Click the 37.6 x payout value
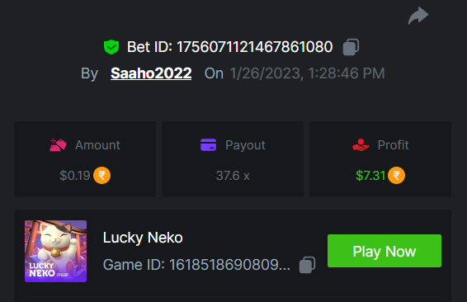 click(233, 176)
